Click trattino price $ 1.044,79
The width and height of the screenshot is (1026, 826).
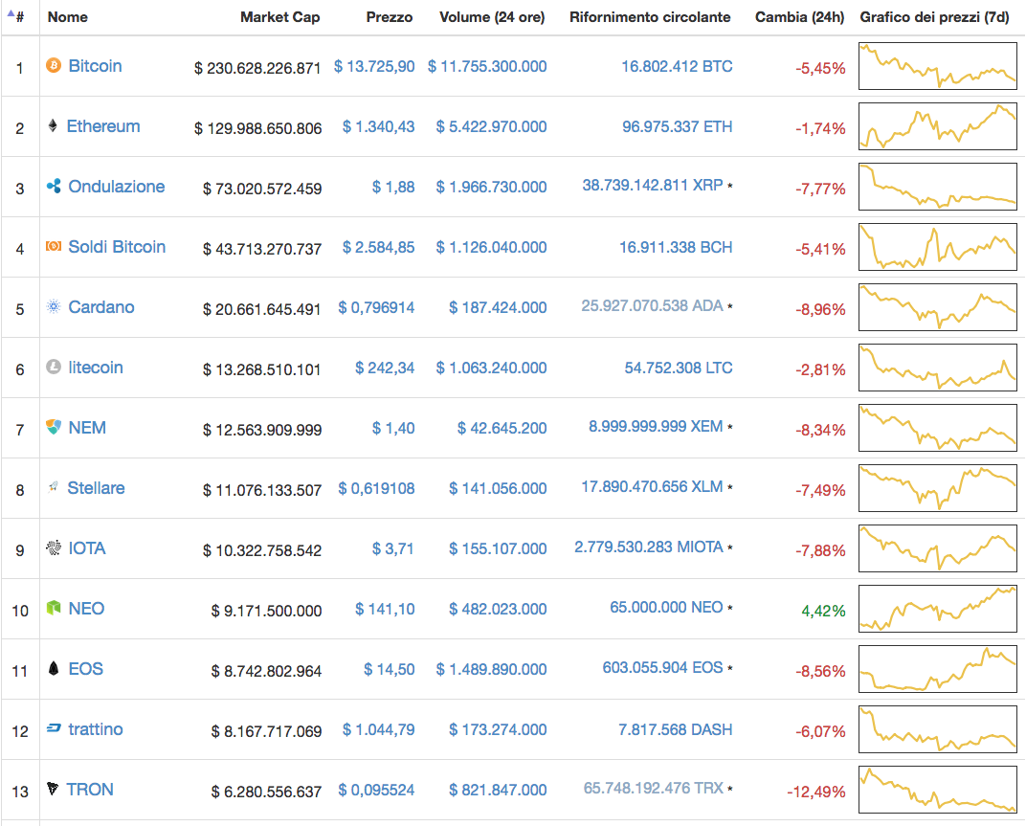379,729
